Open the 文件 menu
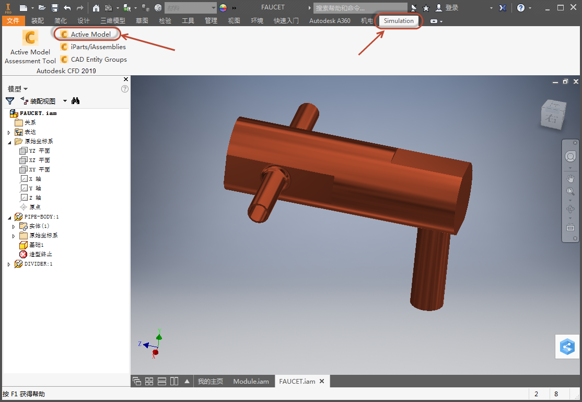Screen dimensions: 582x402 (13, 21)
